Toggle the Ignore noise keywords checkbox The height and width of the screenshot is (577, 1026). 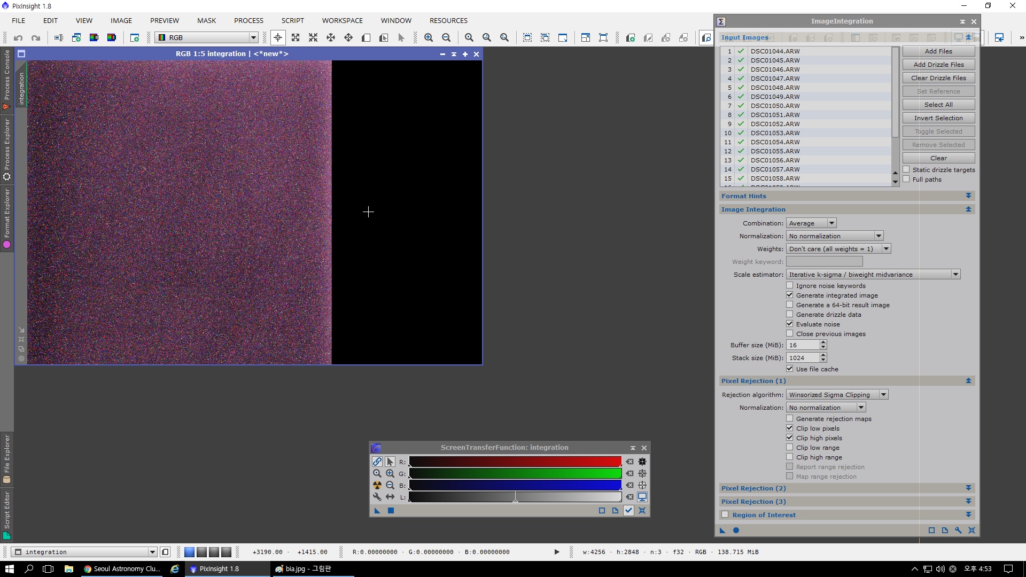click(x=789, y=286)
